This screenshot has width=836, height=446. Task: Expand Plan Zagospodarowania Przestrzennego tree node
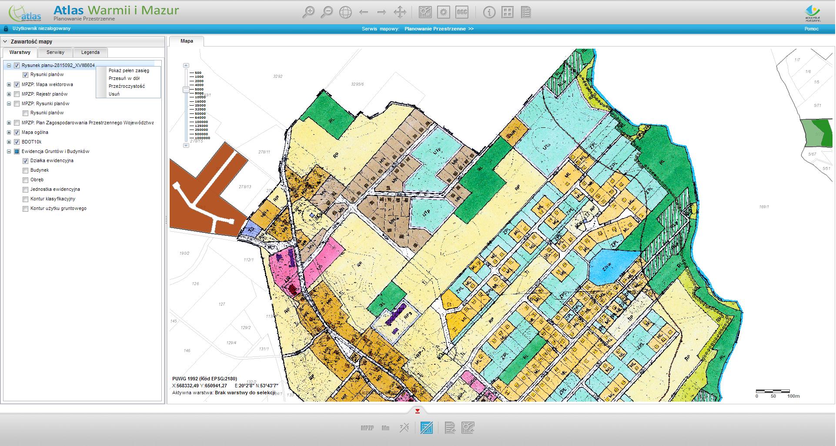point(9,123)
